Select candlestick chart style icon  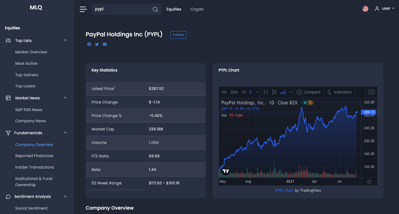pyautogui.click(x=274, y=92)
